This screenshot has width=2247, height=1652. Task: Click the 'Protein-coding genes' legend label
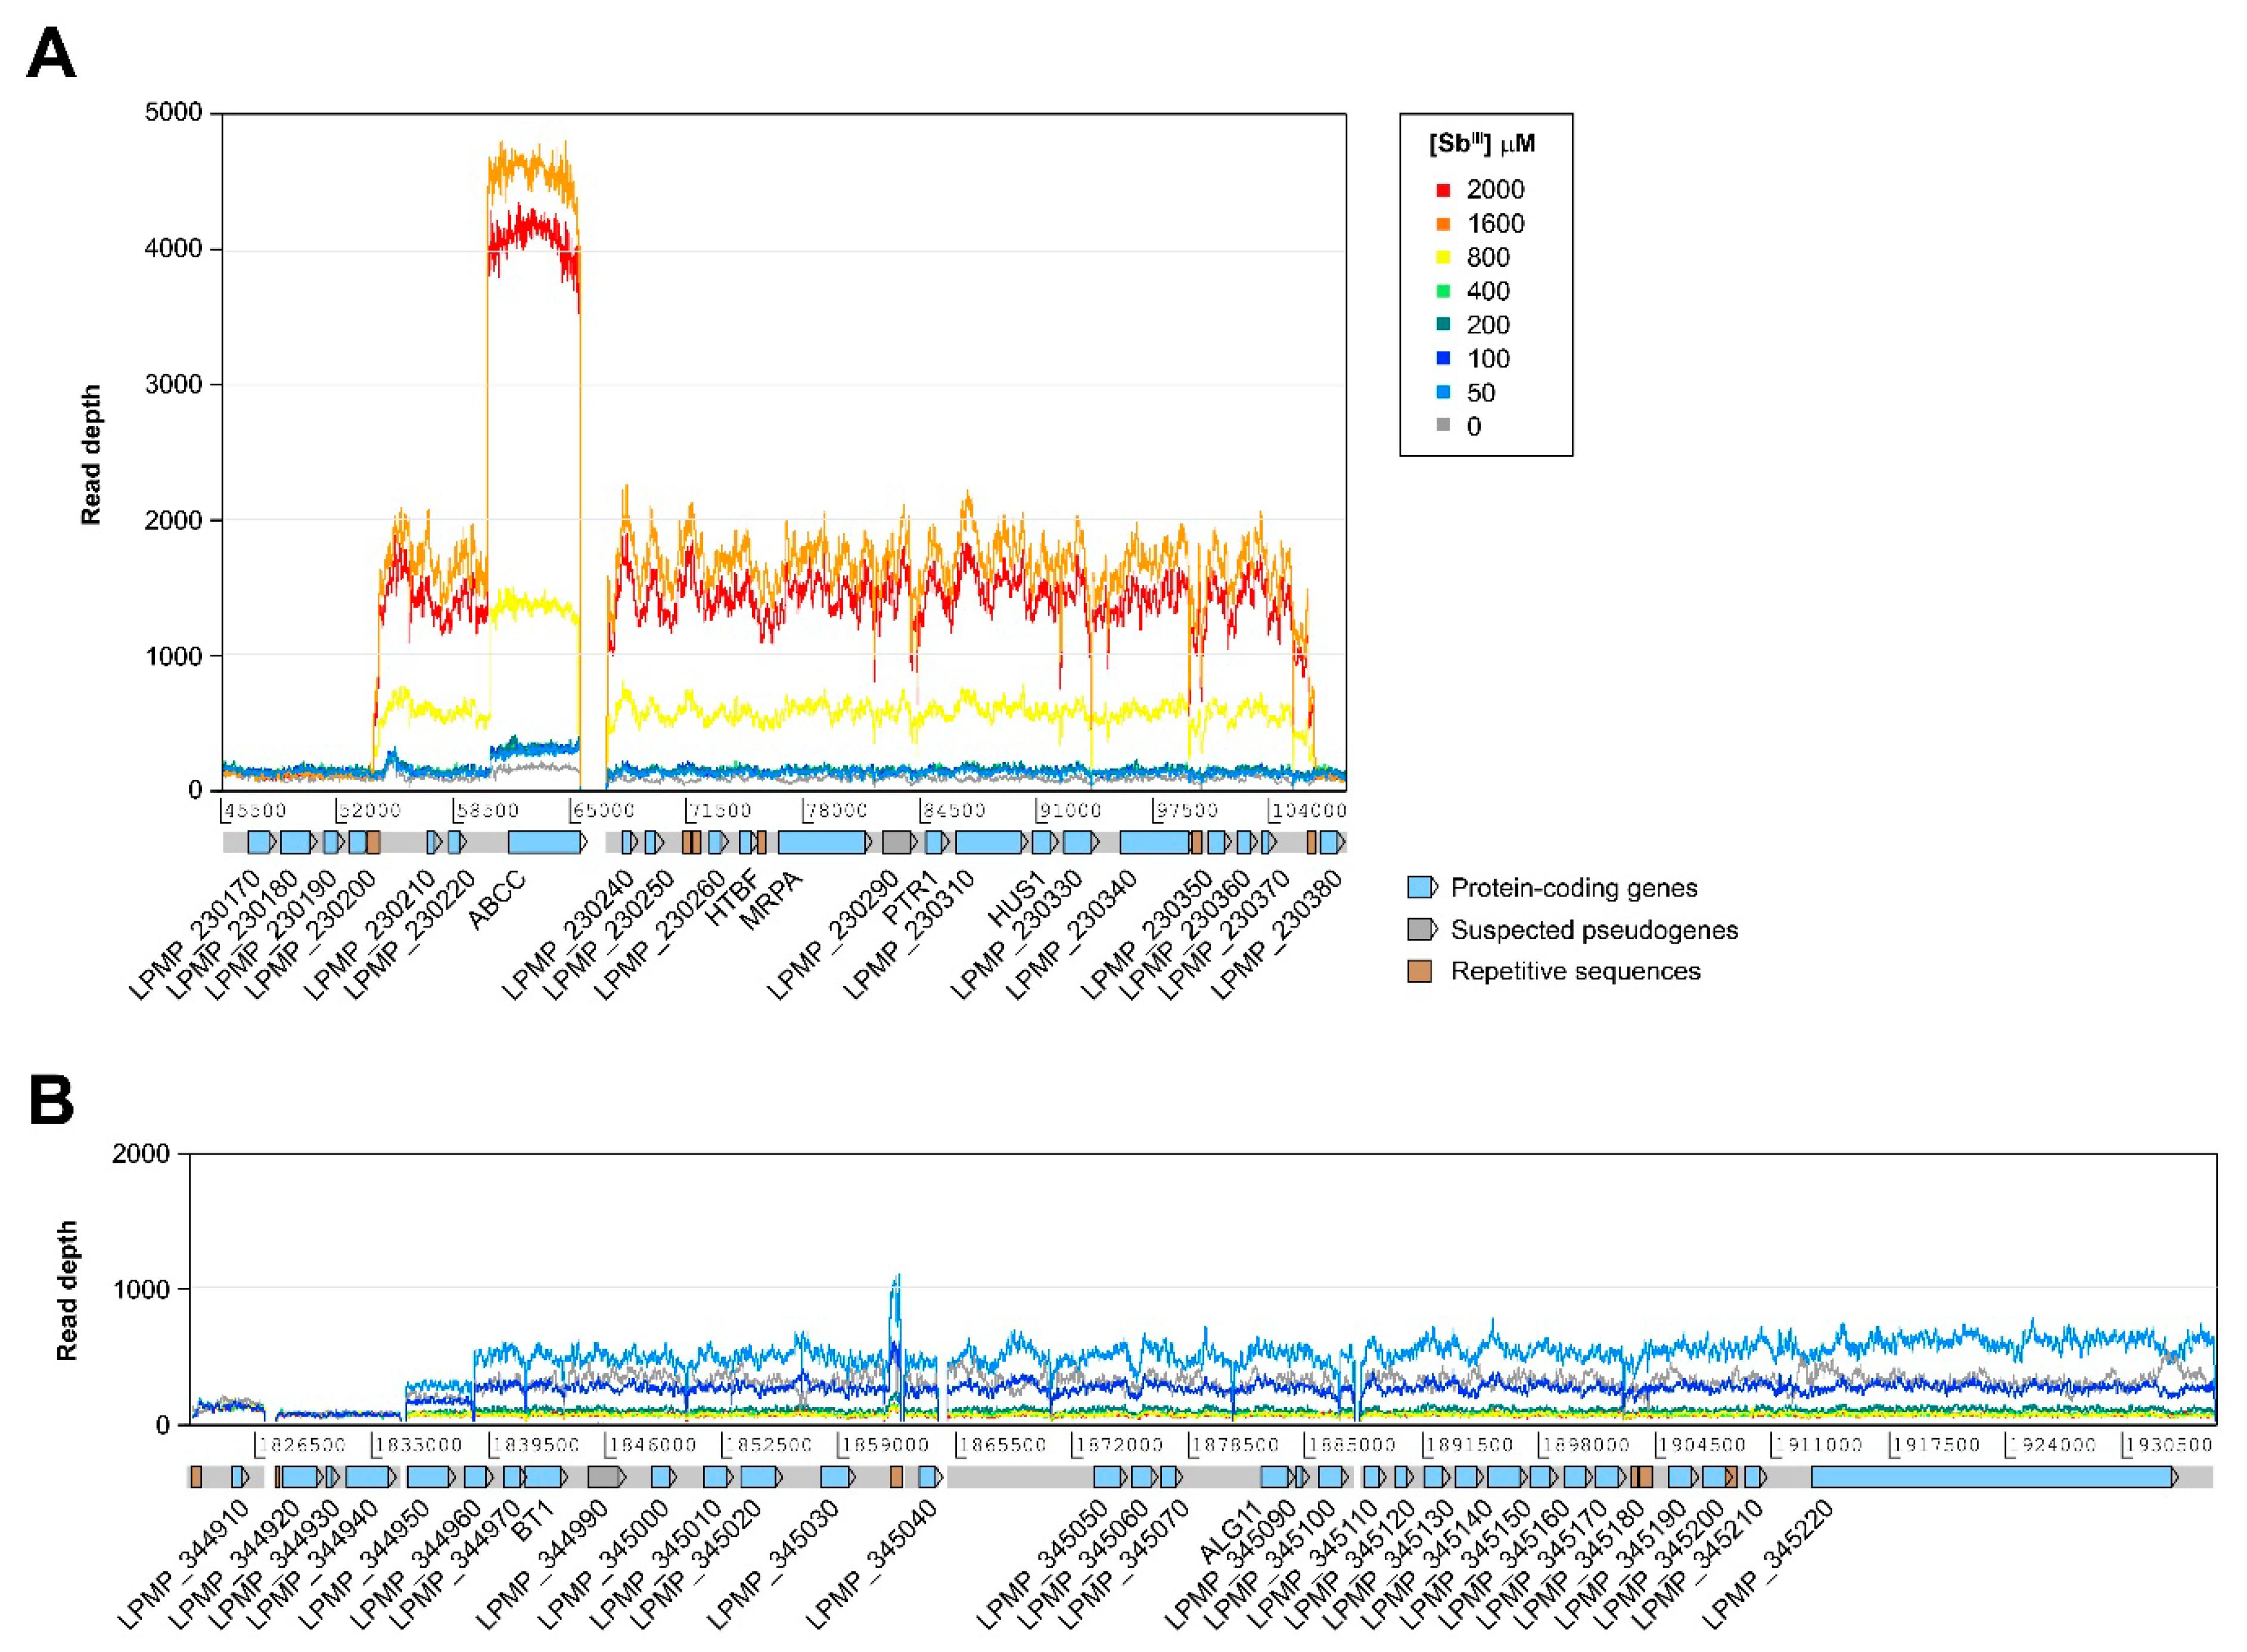(1574, 888)
